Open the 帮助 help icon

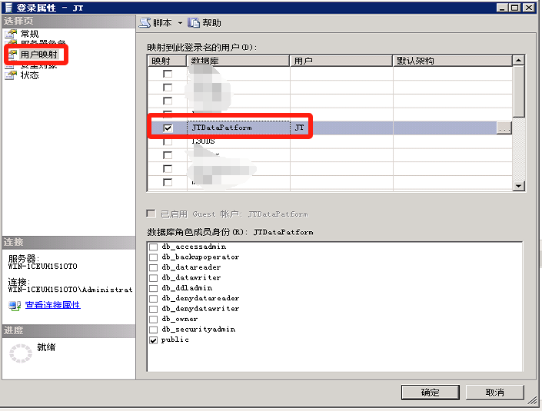[194, 23]
